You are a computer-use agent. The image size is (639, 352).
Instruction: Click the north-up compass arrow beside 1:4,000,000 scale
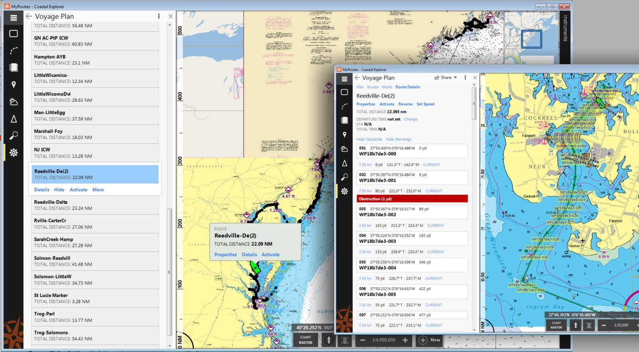coord(328,340)
